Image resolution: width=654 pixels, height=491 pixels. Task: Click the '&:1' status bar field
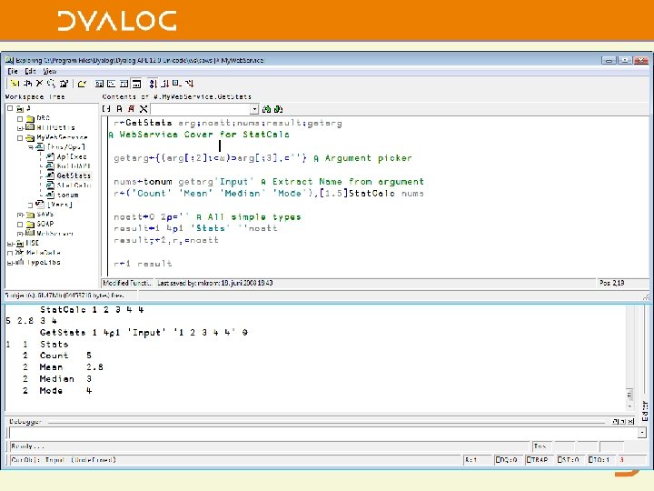[476, 460]
